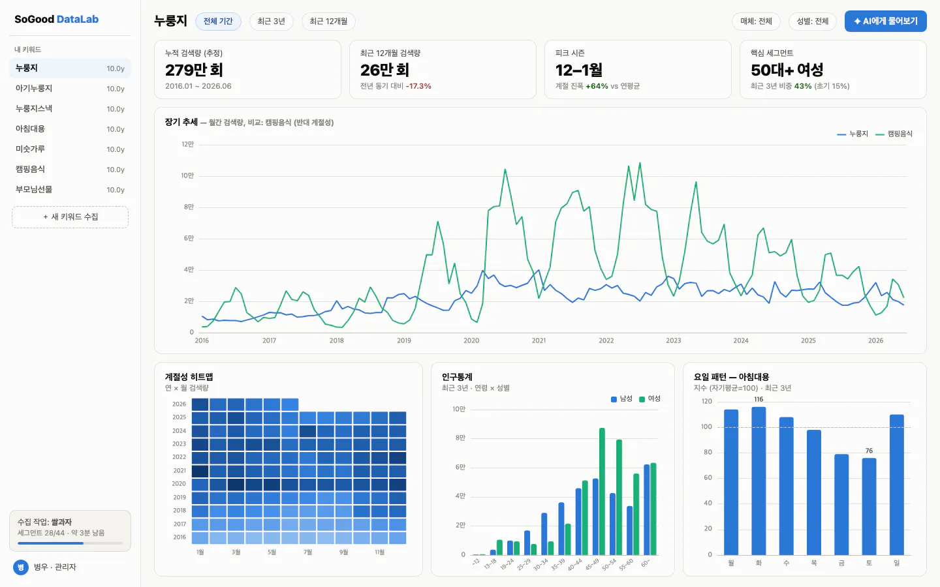The width and height of the screenshot is (940, 587).
Task: Click the 핵심 세그먼트 50대+ 여성 card
Action: [833, 70]
